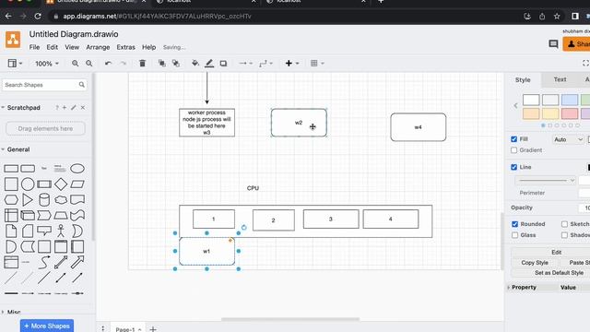This screenshot has width=590, height=332.
Task: Enable the Sketch checkbox
Action: coord(564,224)
